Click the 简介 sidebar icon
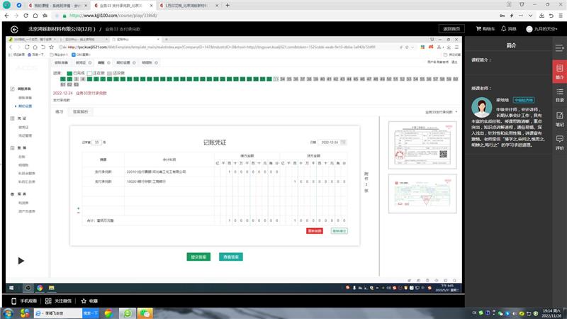The image size is (567, 319). point(559,70)
